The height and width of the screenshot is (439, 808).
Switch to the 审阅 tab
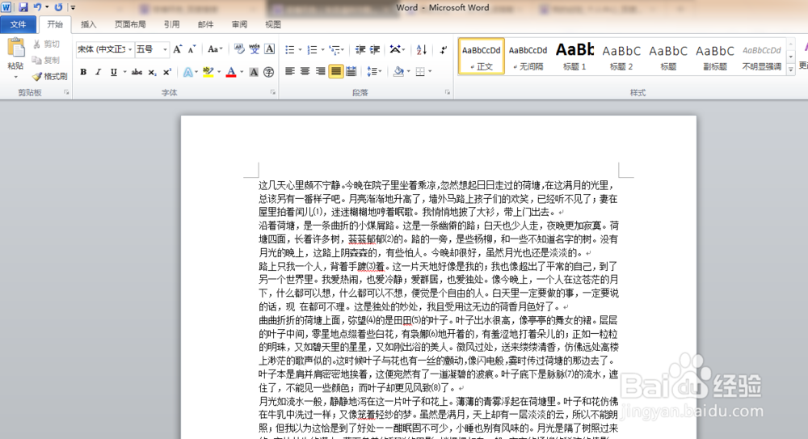tap(239, 24)
